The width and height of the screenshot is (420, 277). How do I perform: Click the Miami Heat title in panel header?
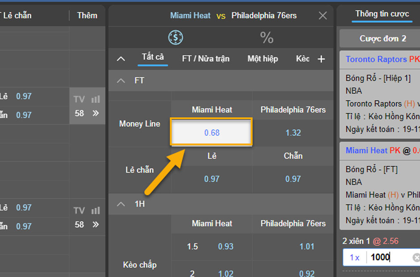[190, 16]
